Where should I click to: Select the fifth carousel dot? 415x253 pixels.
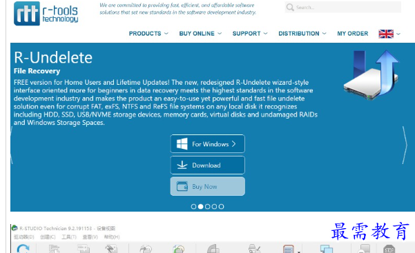click(221, 207)
